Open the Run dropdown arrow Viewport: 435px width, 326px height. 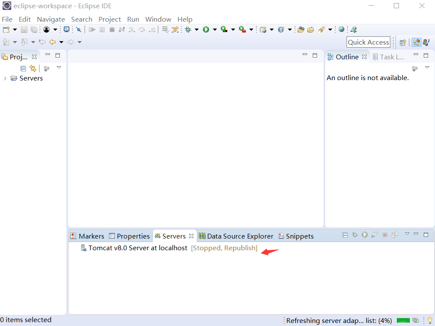coord(215,29)
